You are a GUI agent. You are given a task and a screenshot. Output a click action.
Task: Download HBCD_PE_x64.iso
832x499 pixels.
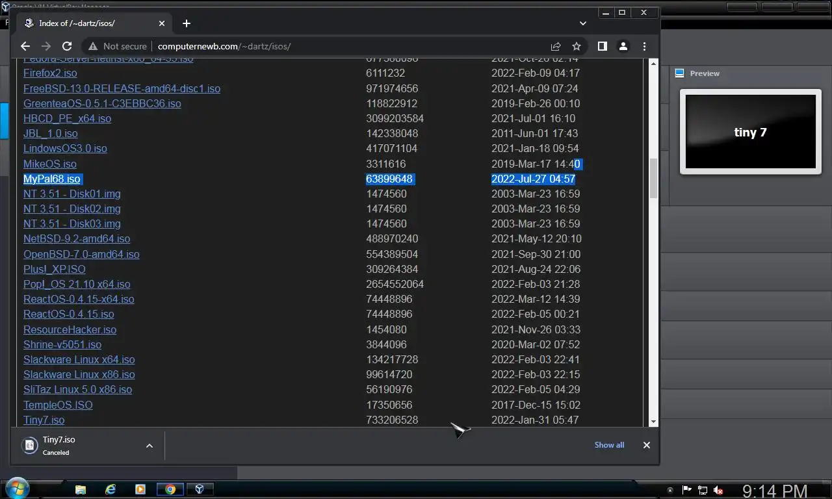pos(67,118)
